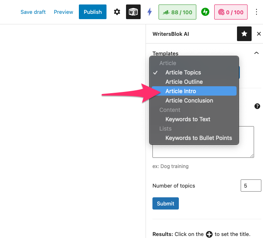The image size is (263, 238).
Task: Click the green Jetpack circle icon
Action: 205,12
